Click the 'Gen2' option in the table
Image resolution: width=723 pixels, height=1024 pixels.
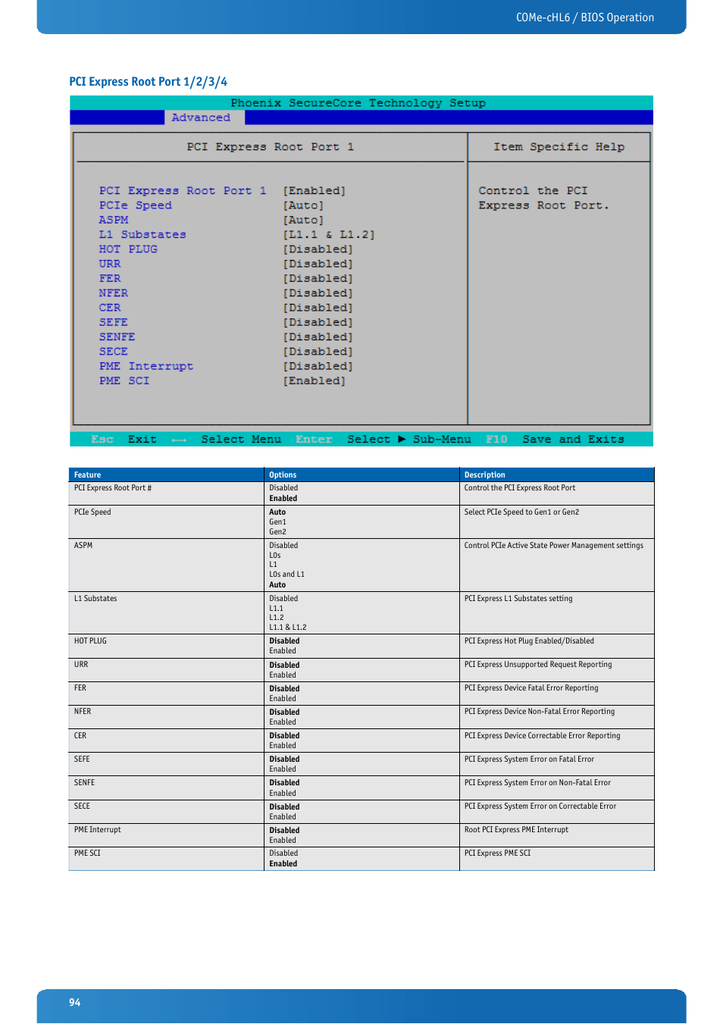tap(278, 532)
